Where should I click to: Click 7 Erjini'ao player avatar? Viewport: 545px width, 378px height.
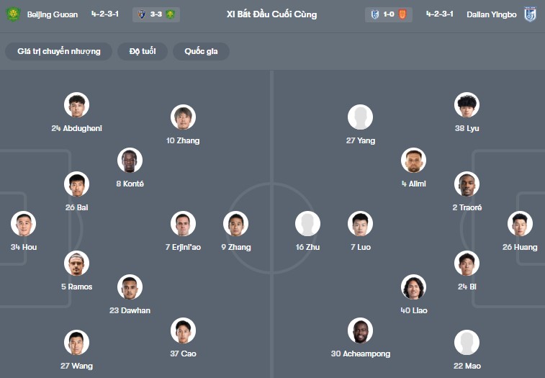click(x=183, y=224)
